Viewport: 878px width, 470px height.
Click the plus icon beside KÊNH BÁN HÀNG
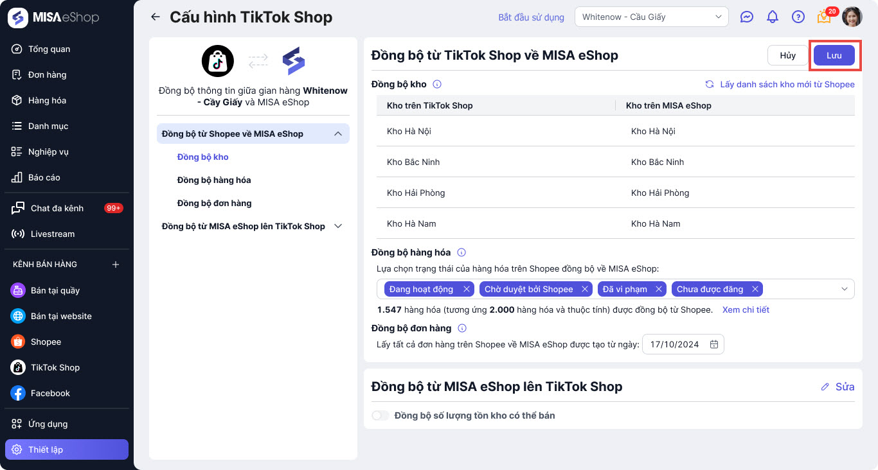(x=116, y=265)
